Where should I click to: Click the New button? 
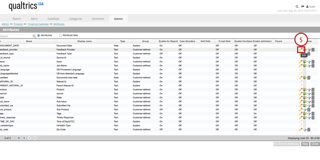click(x=305, y=144)
